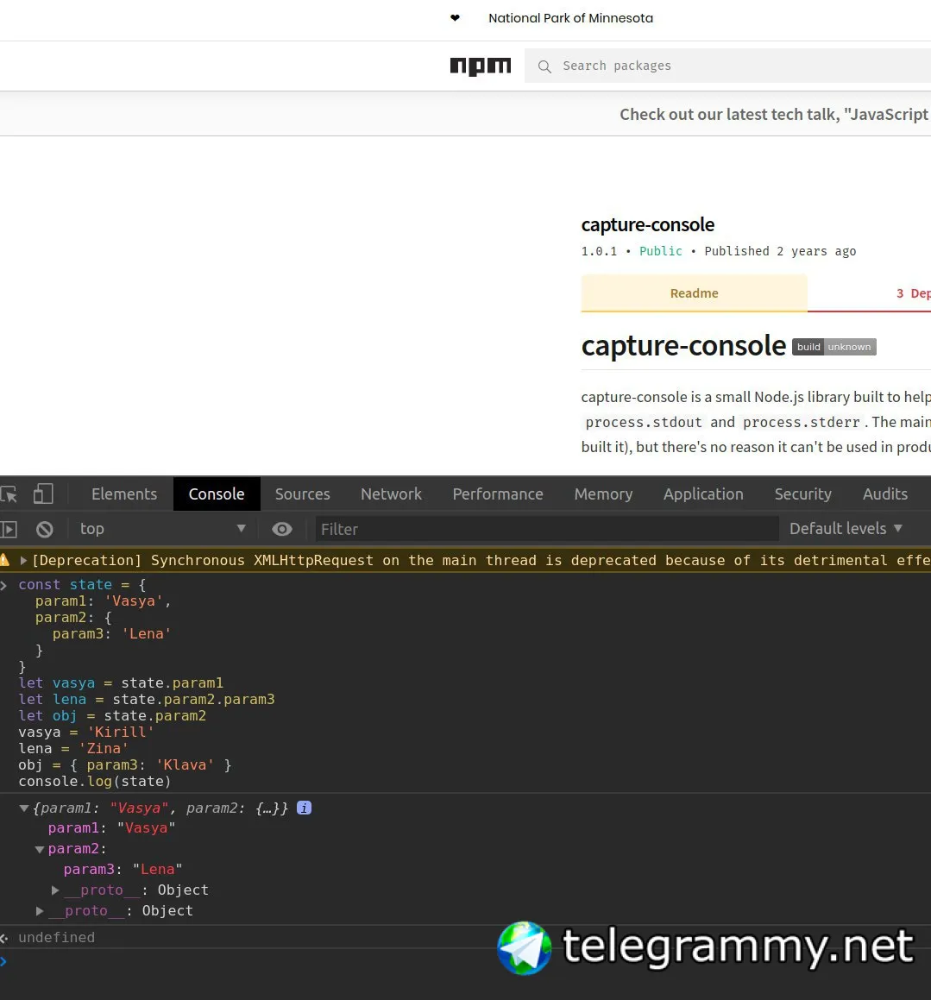Click the process.stderr code text
Viewport: 931px width, 1000px height.
tap(801, 422)
